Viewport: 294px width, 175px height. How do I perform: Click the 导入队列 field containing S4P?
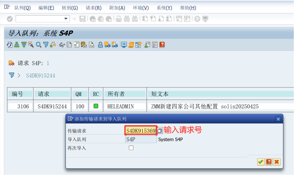pyautogui.click(x=141, y=139)
